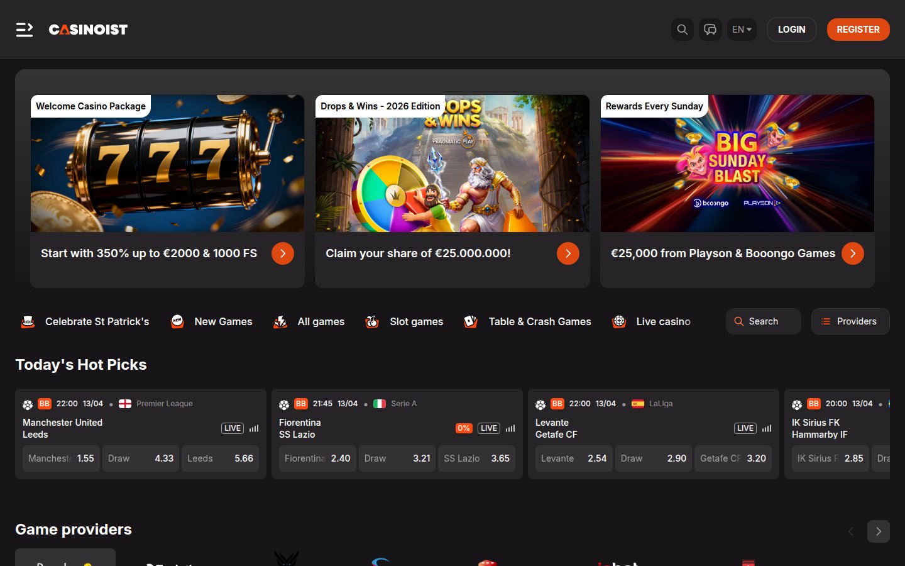The image size is (905, 566).
Task: Open LIVE badge for Manchester United match
Action: (233, 428)
